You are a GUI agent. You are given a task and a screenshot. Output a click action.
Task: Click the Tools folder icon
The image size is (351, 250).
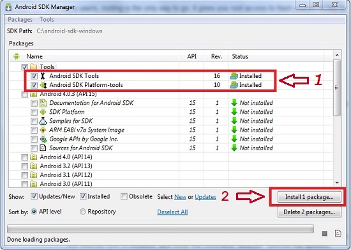[33, 67]
